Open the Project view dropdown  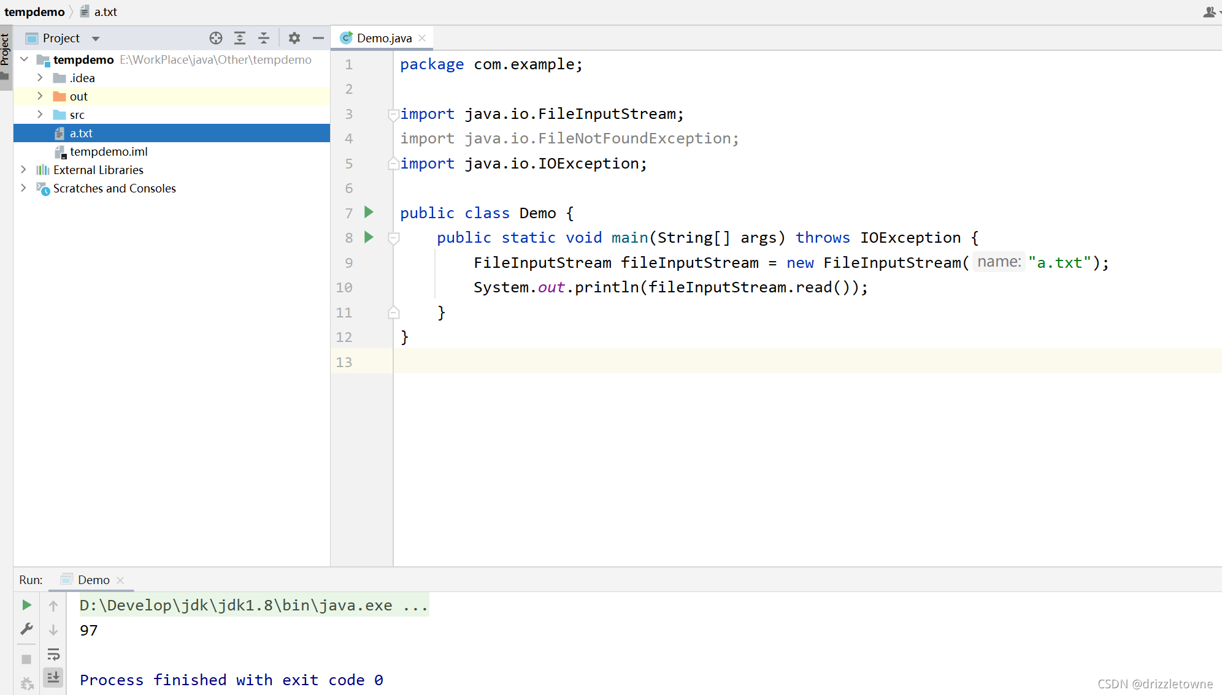tap(96, 39)
